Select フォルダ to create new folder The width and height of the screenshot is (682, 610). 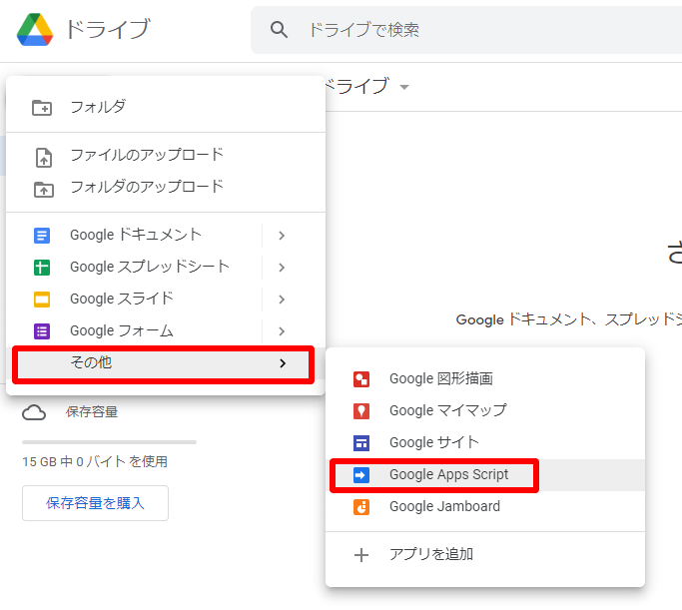pyautogui.click(x=98, y=107)
